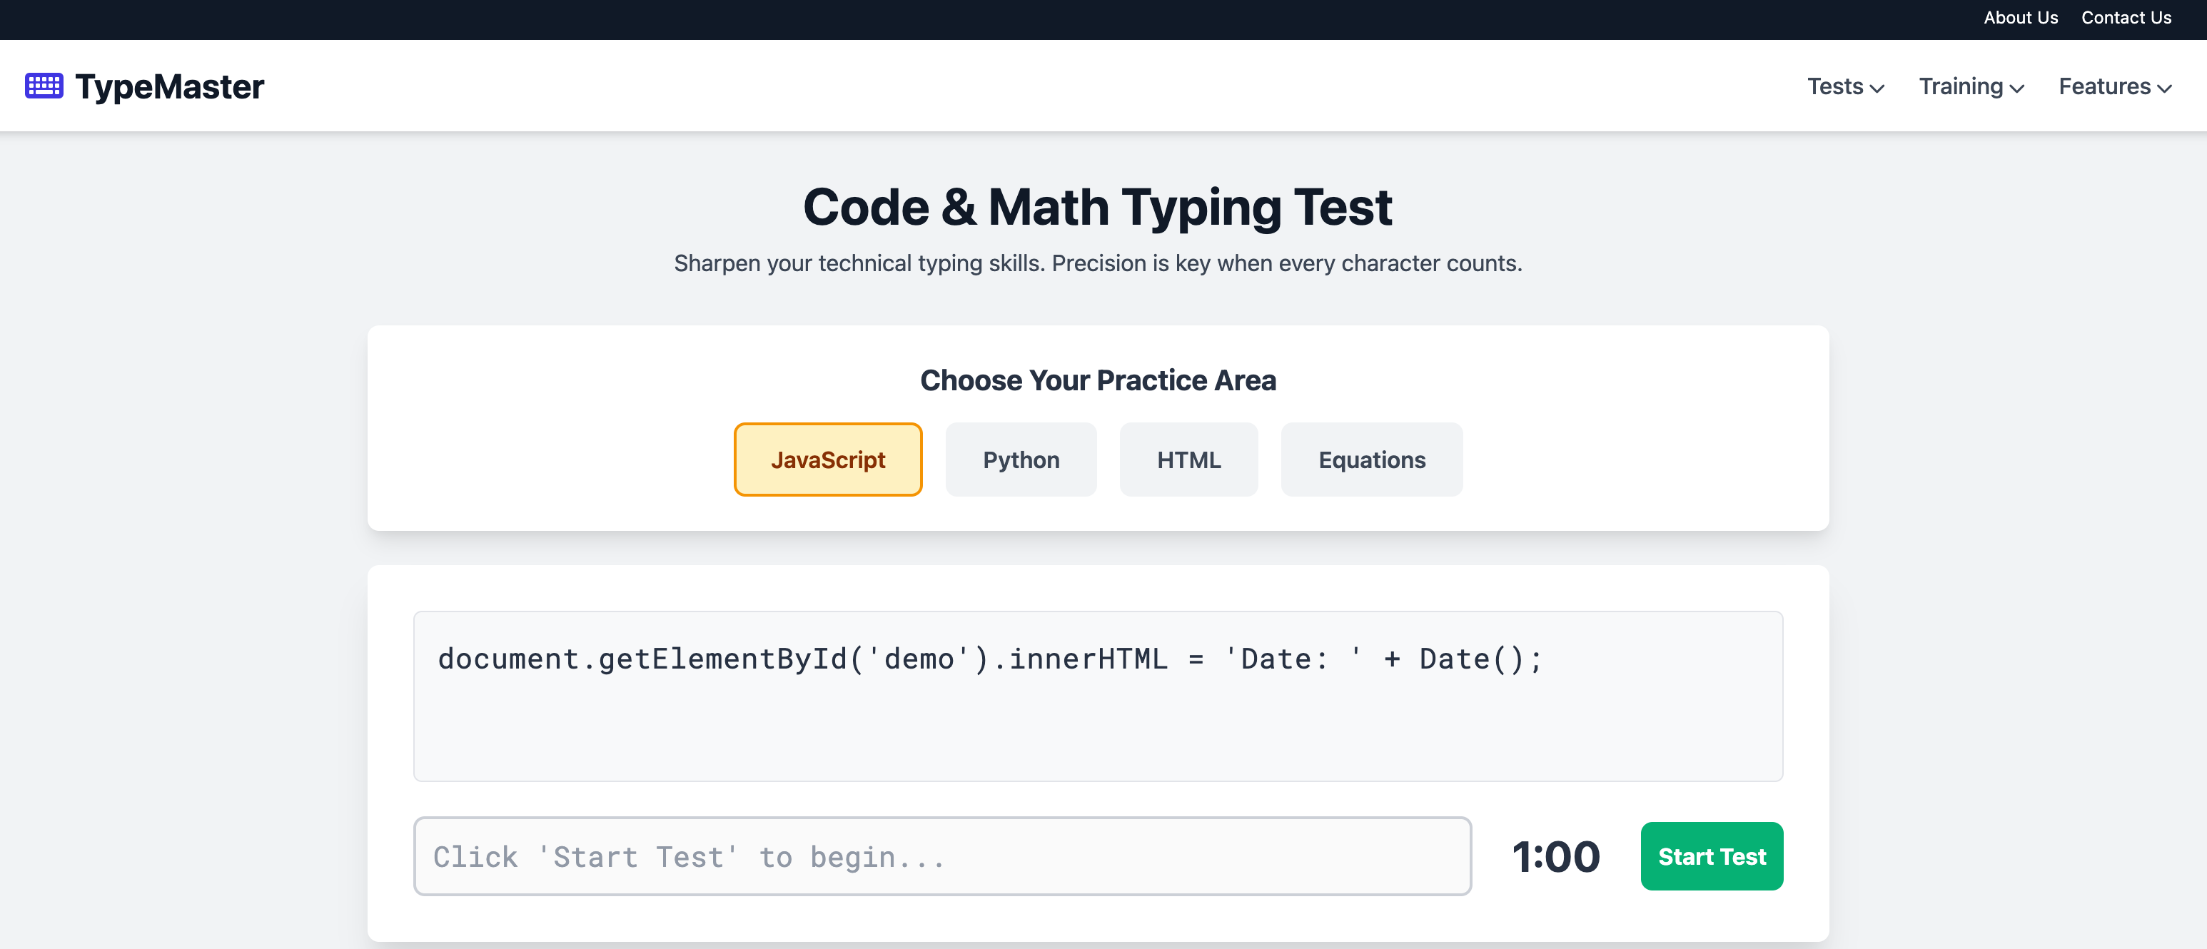This screenshot has width=2207, height=949.
Task: Click the code snippet display box
Action: 1098,696
